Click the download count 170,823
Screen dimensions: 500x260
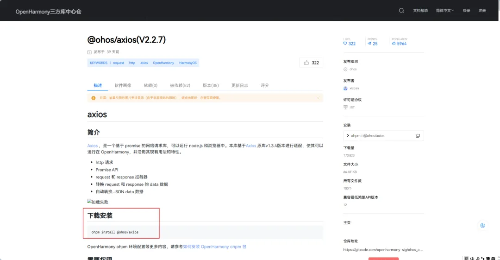click(x=349, y=156)
